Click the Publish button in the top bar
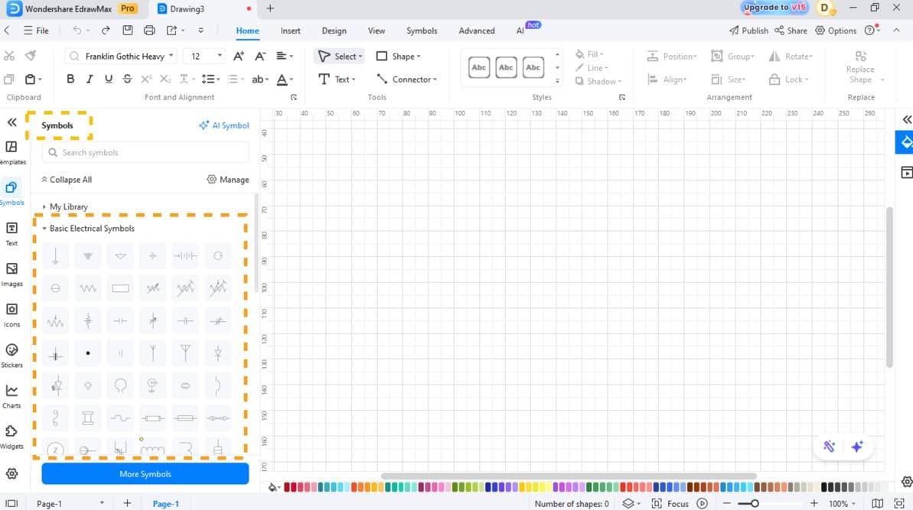 coord(748,31)
